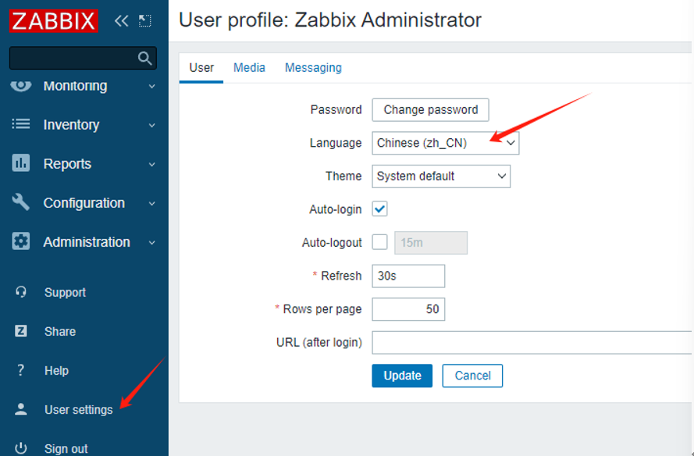Enable the Auto-logout checkbox
Screen dimensions: 694x456
[380, 242]
